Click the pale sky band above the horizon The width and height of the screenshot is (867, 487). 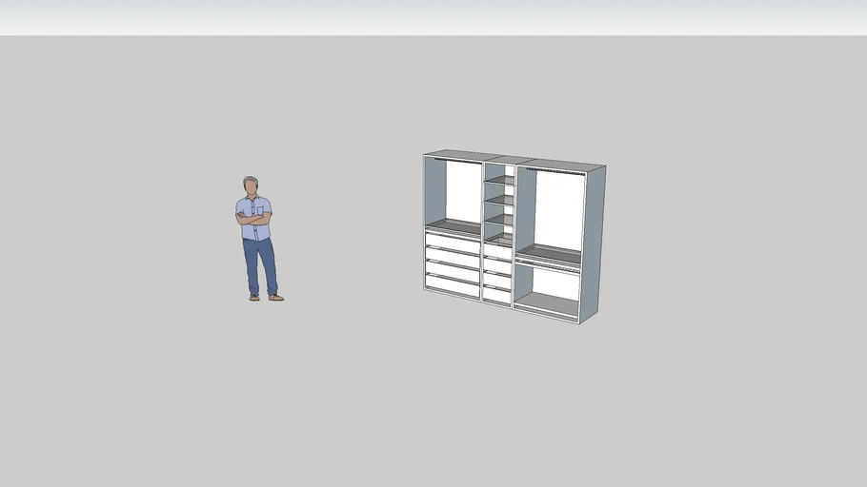(433, 17)
